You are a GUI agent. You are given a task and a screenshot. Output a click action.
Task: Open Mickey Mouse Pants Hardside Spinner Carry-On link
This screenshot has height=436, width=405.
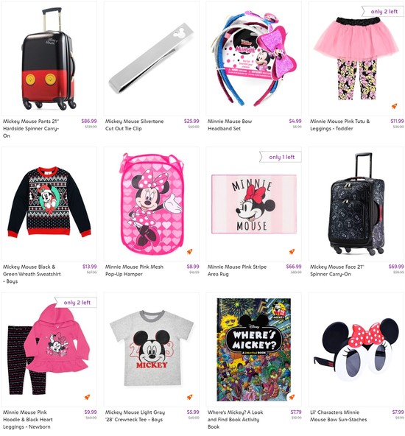tap(31, 128)
